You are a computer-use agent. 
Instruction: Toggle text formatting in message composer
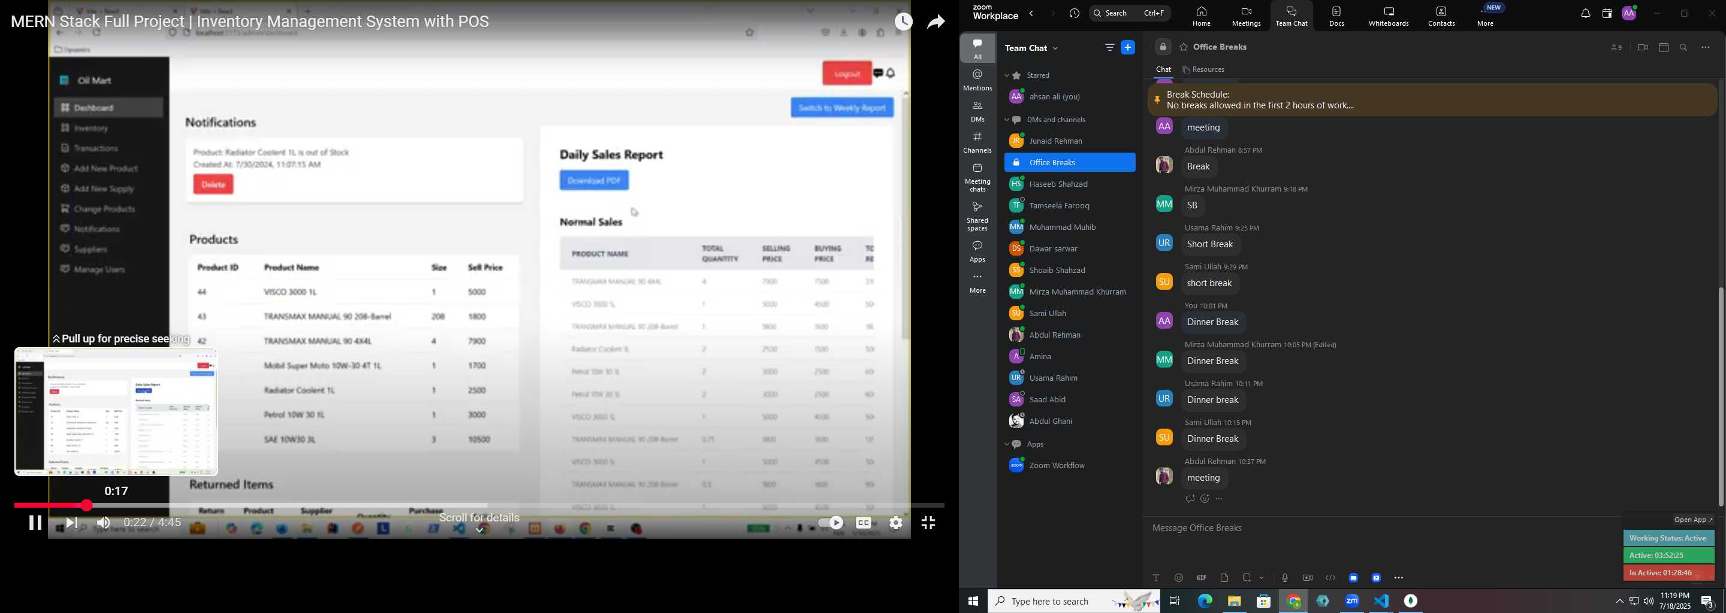[x=1156, y=578]
